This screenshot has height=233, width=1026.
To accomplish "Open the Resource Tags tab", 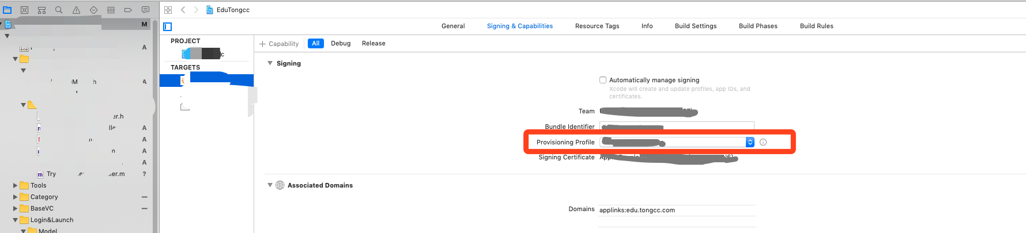I will 597,26.
